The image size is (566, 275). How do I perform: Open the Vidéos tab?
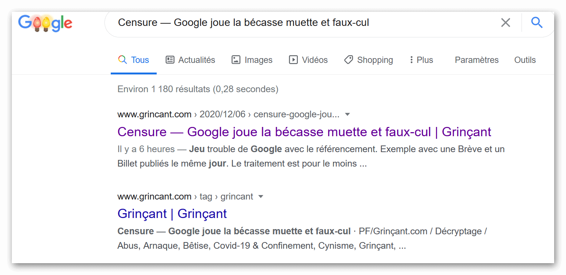[308, 60]
